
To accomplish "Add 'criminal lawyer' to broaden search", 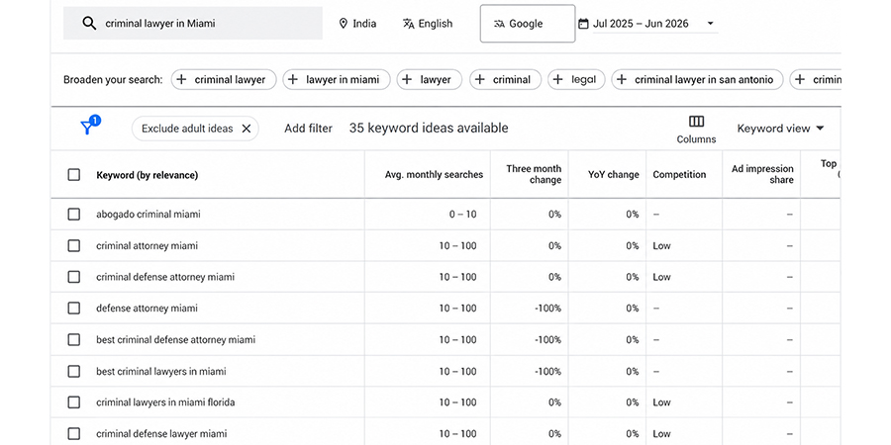I will click(224, 79).
